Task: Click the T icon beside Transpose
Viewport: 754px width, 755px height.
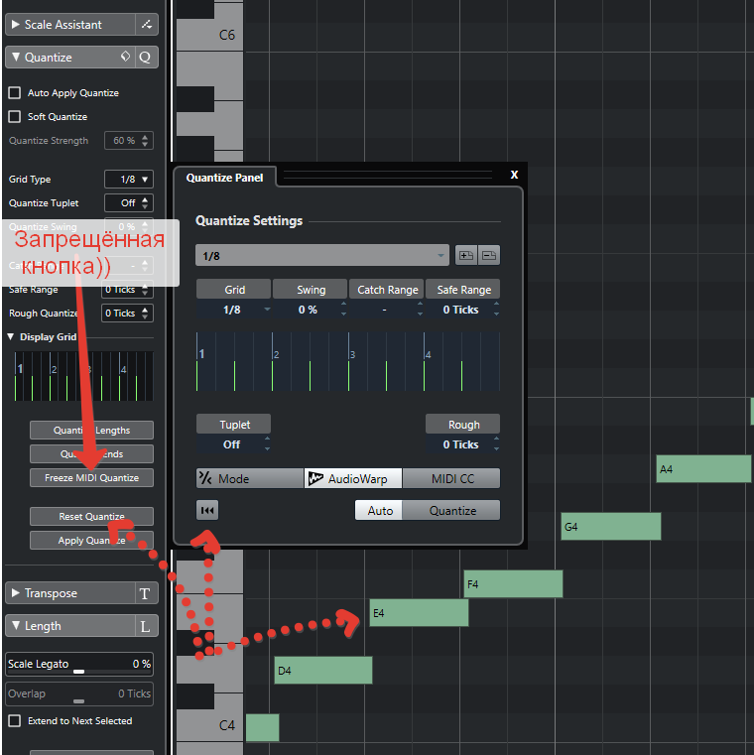Action: click(x=145, y=593)
